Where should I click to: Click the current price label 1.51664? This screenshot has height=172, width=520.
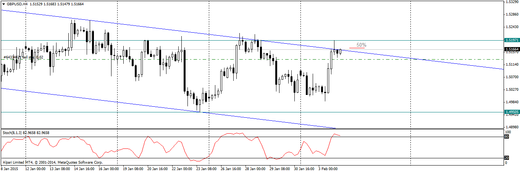click(512, 49)
